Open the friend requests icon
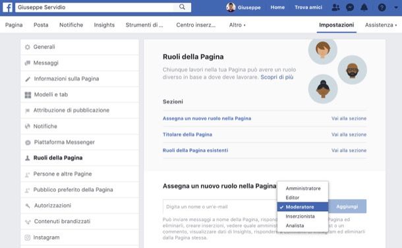The width and height of the screenshot is (402, 248). tap(335, 7)
